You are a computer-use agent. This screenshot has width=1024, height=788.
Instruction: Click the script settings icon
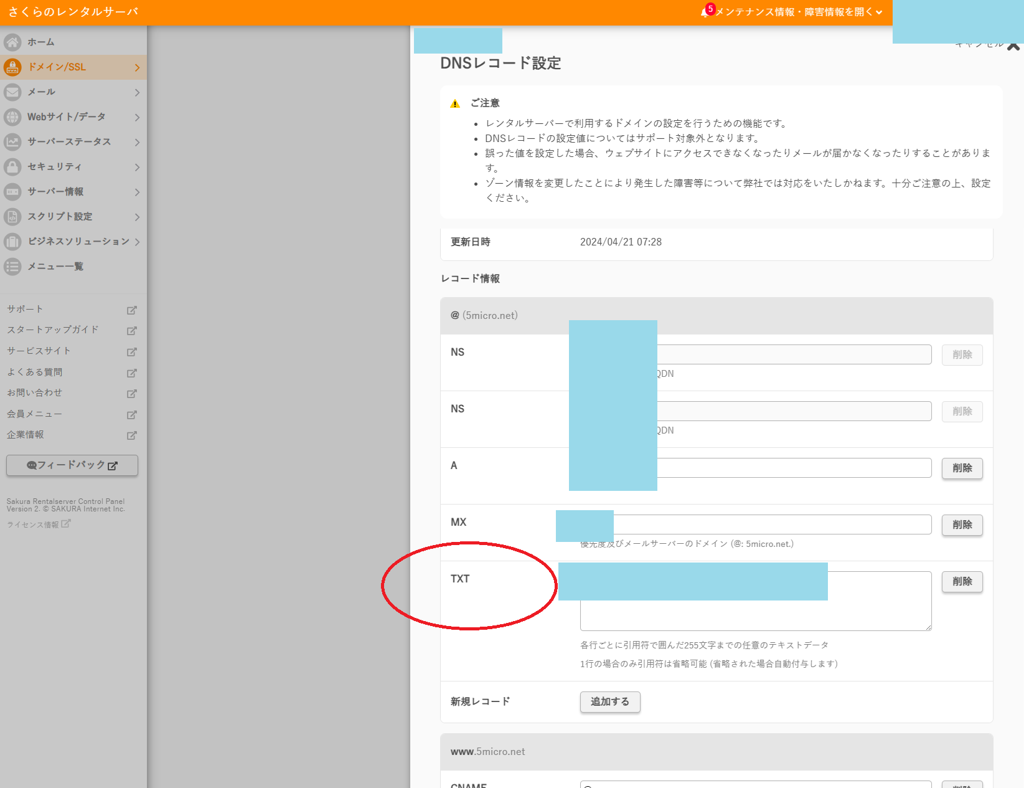tap(12, 217)
